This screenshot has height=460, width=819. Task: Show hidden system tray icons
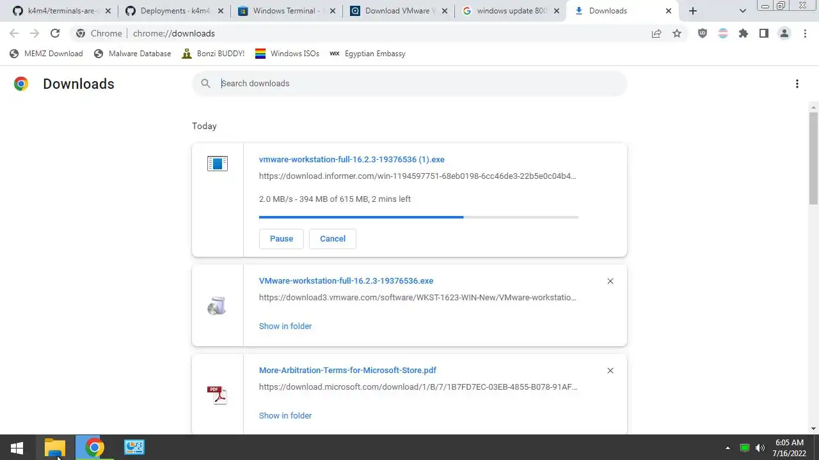coord(728,448)
